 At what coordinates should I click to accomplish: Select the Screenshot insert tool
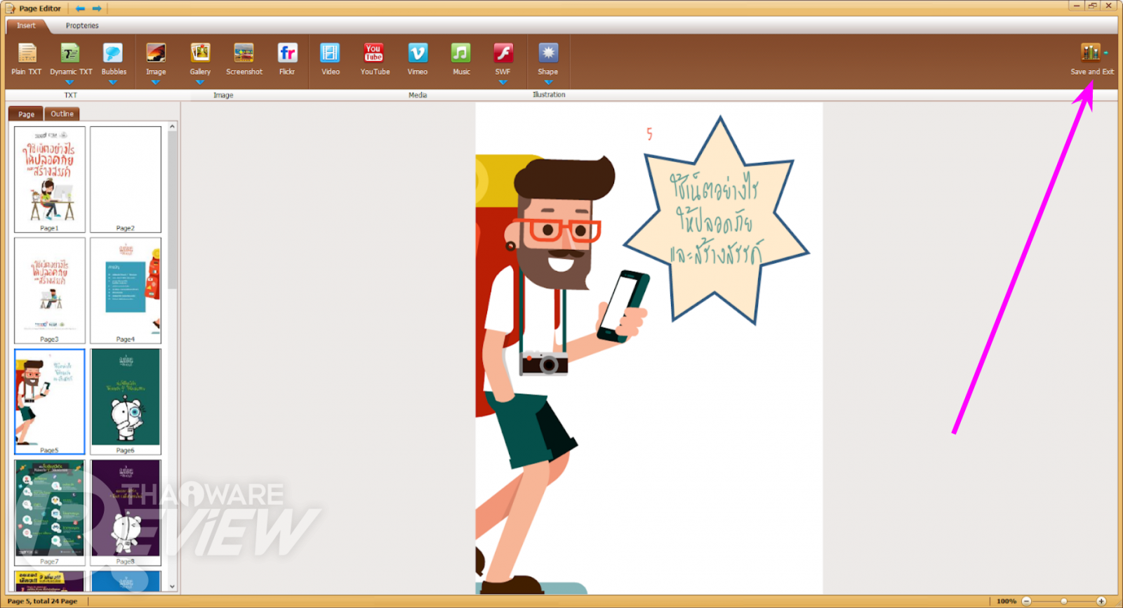244,59
